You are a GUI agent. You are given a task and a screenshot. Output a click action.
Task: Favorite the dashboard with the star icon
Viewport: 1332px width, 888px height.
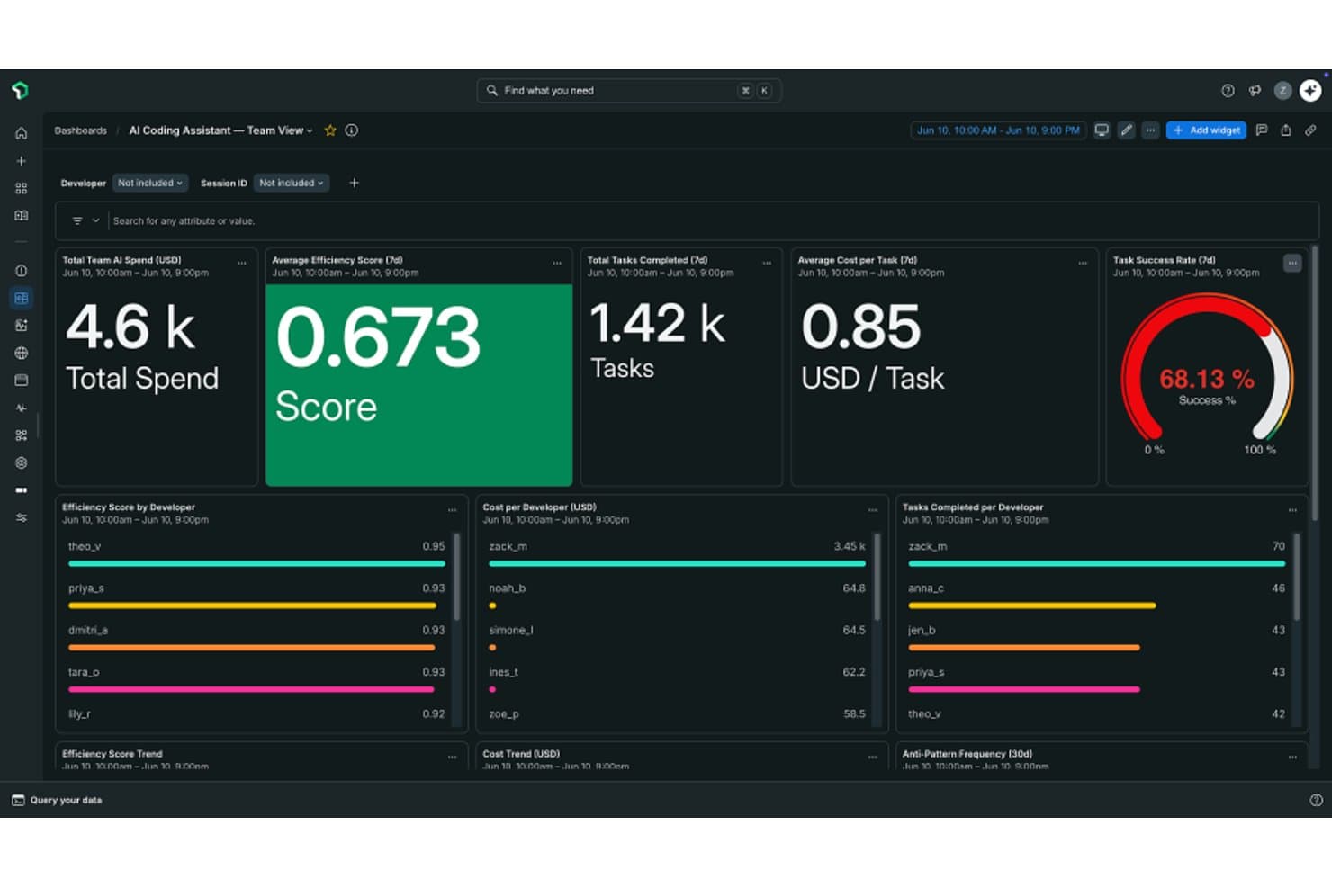click(330, 130)
